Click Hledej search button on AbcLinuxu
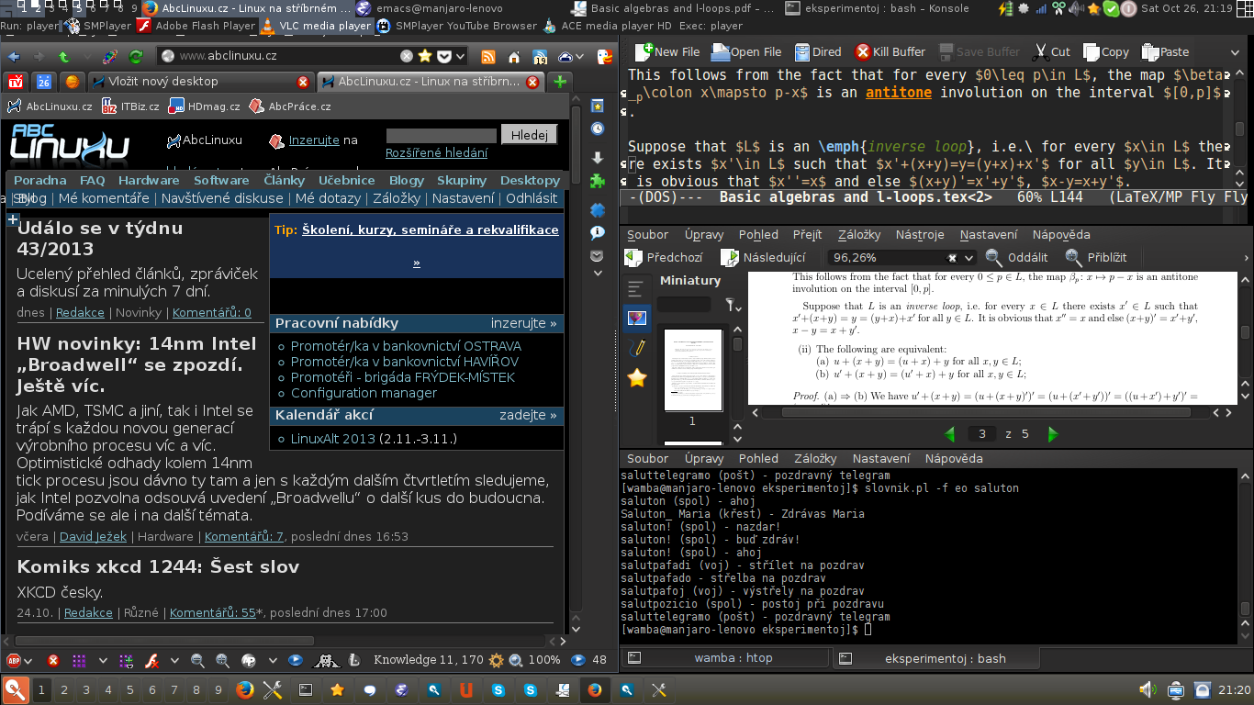The width and height of the screenshot is (1254, 705). click(x=529, y=135)
